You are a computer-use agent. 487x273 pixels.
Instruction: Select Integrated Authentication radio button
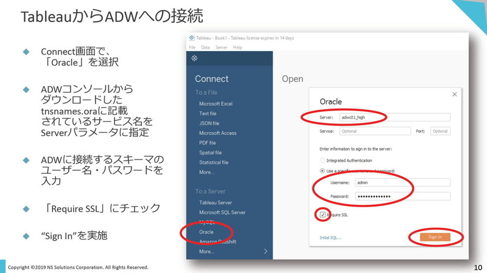322,161
